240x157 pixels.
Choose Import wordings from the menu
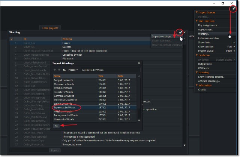click(162, 36)
